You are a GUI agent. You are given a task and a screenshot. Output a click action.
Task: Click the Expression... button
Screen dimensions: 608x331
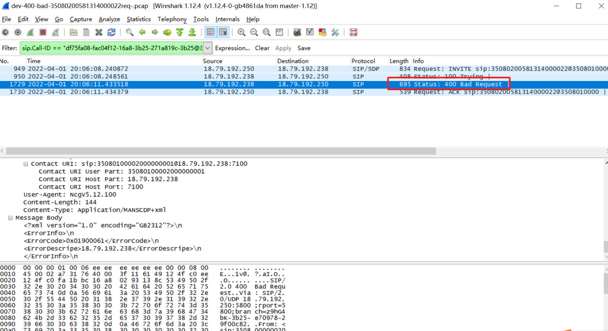[232, 48]
